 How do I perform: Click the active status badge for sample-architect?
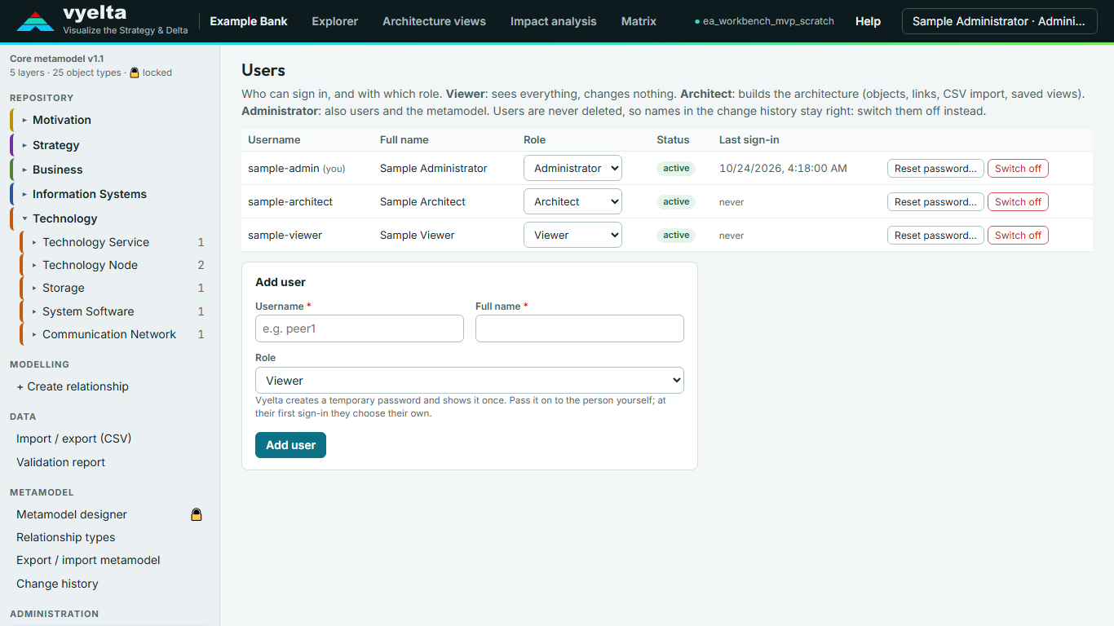coord(676,202)
